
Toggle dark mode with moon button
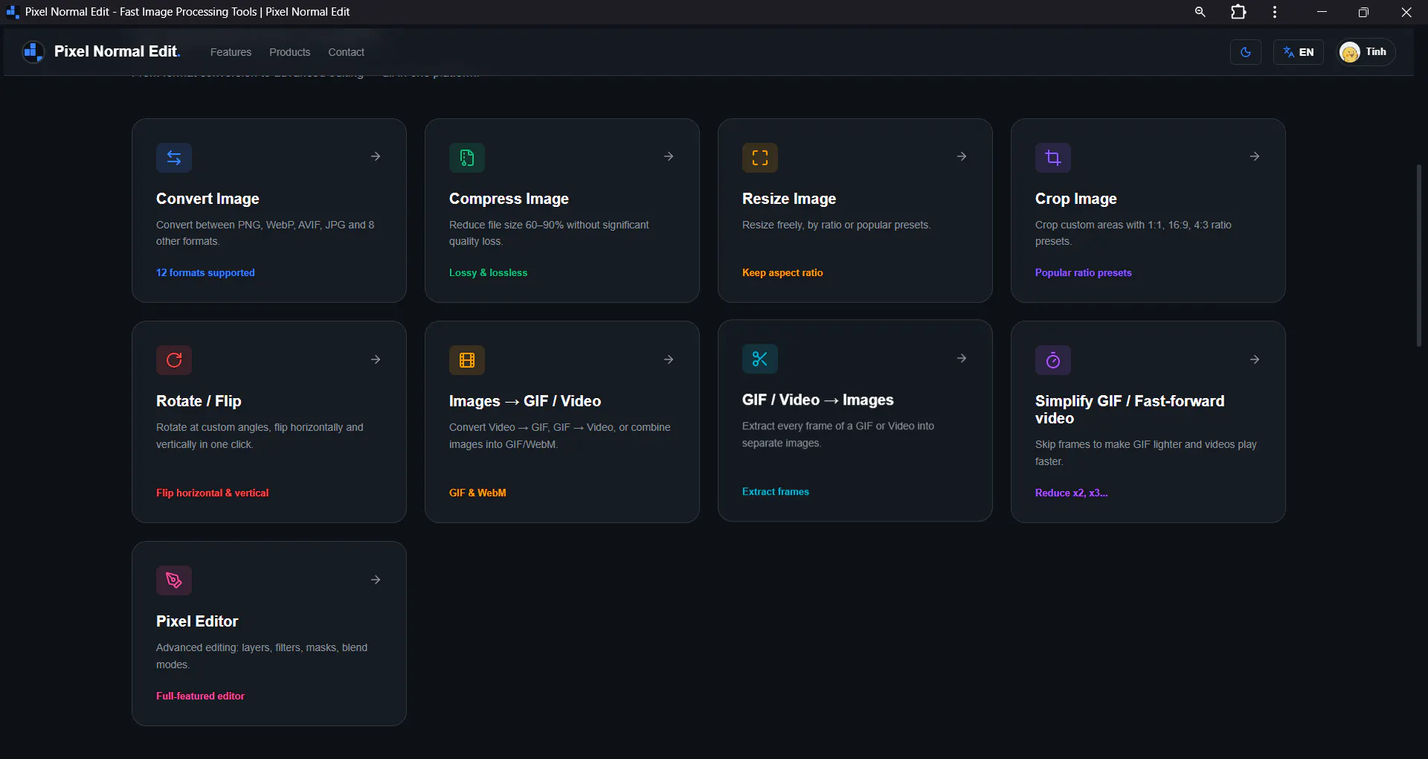(x=1246, y=52)
